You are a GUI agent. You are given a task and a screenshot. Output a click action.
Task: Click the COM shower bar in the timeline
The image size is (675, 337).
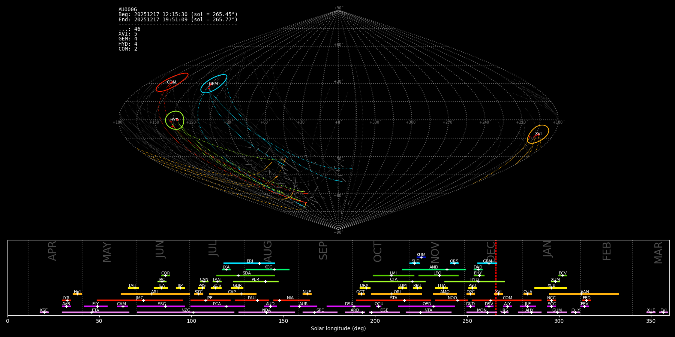click(507, 300)
